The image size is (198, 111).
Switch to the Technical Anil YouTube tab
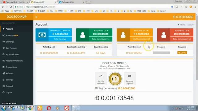15,2
